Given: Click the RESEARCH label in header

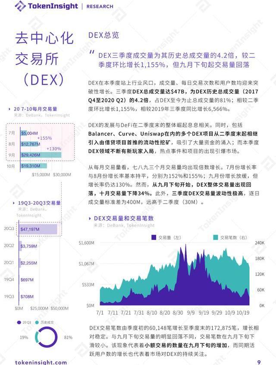Looking at the screenshot, I should (100, 6).
